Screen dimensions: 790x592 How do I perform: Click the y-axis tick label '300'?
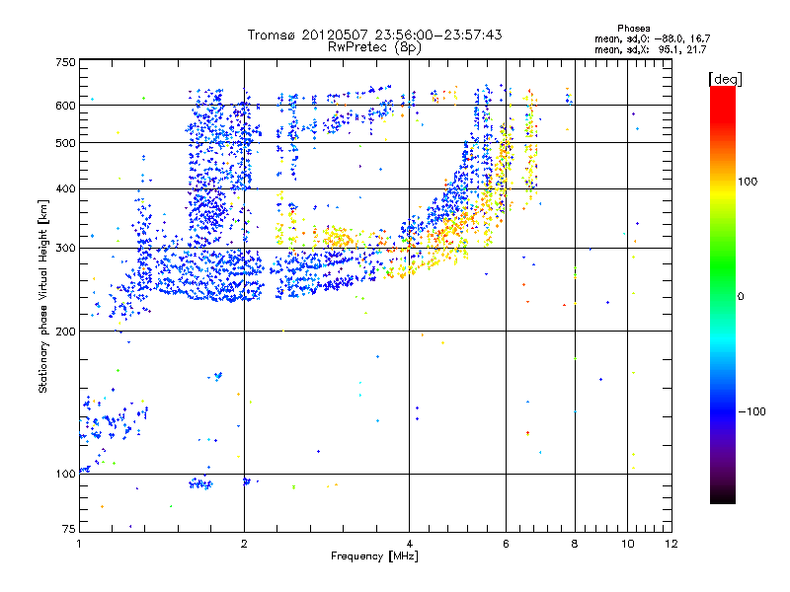[x=65, y=249]
